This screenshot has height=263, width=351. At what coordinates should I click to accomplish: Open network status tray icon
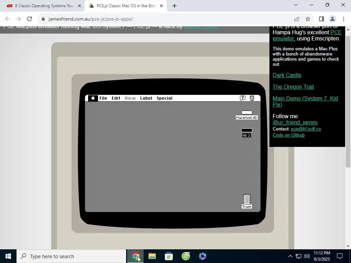click(299, 256)
